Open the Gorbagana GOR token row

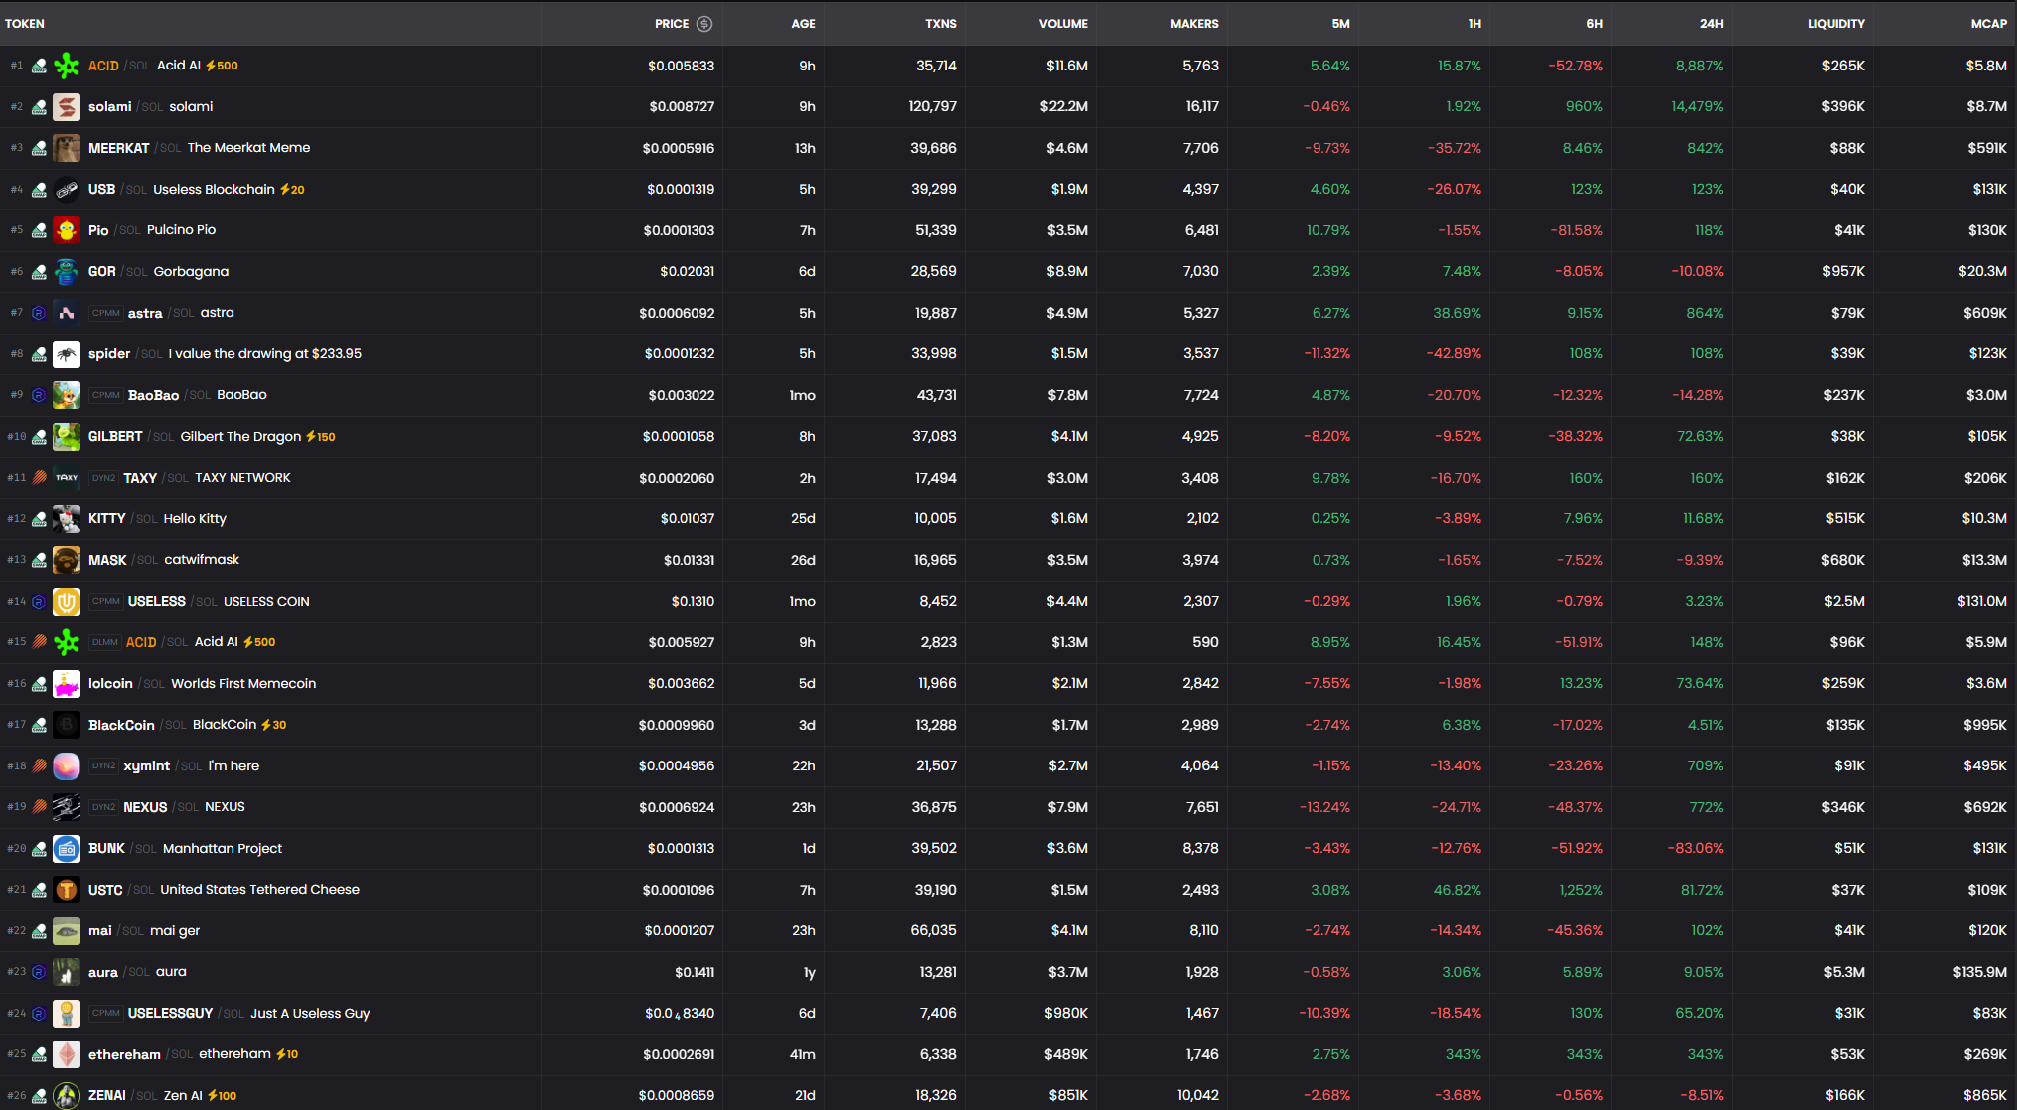(191, 271)
